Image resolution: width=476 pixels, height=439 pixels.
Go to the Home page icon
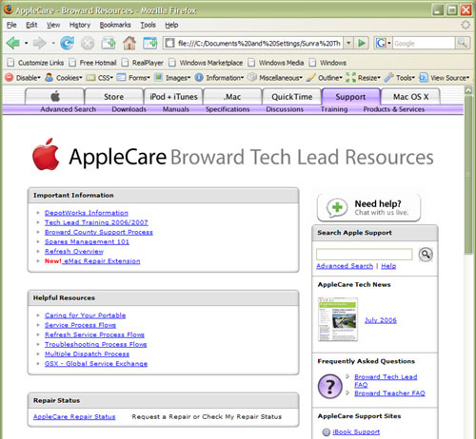tap(129, 43)
